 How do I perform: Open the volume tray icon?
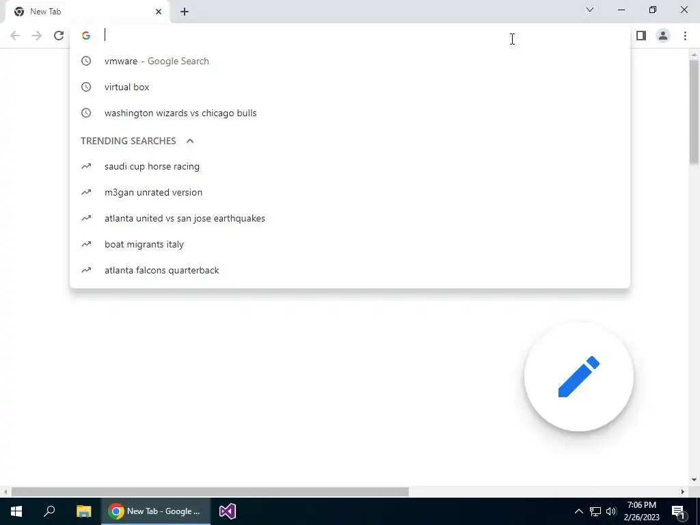coord(611,511)
